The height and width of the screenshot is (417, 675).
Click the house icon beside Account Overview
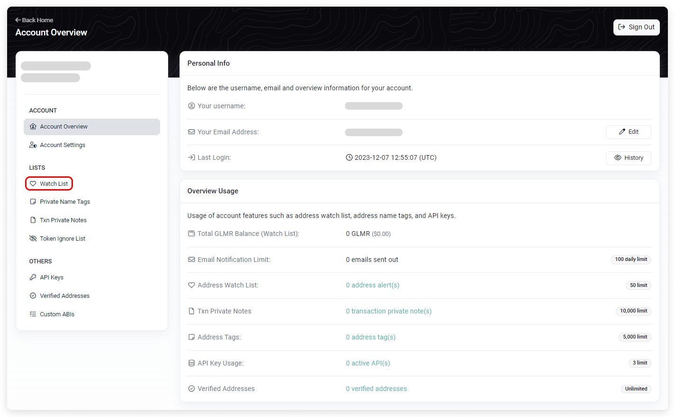pyautogui.click(x=33, y=127)
